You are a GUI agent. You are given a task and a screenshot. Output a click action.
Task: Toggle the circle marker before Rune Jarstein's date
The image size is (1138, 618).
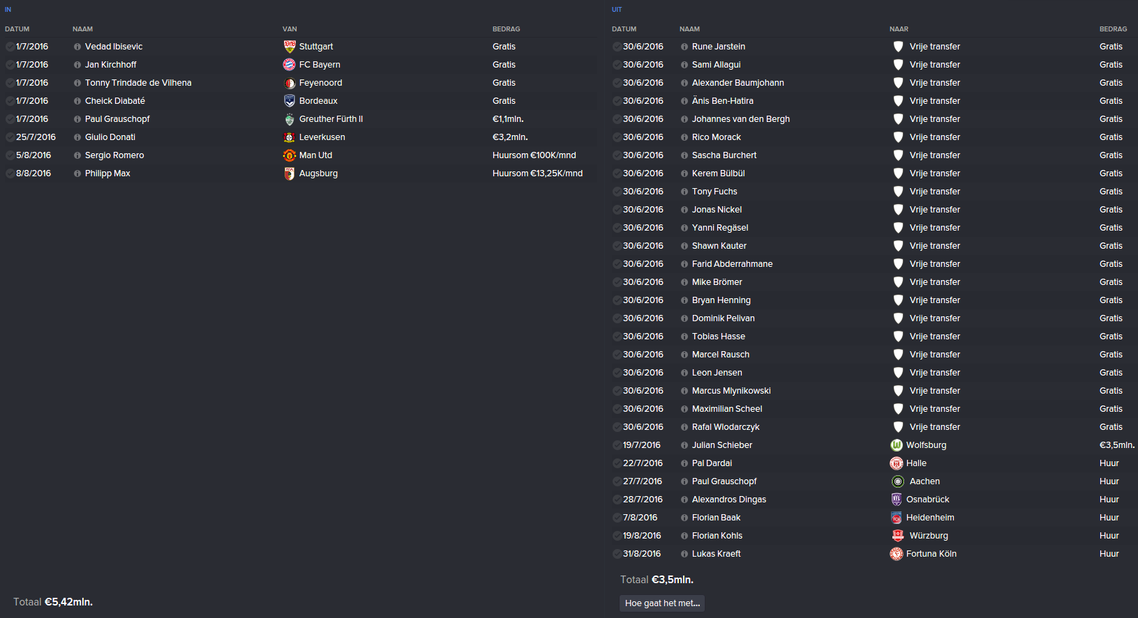point(617,47)
